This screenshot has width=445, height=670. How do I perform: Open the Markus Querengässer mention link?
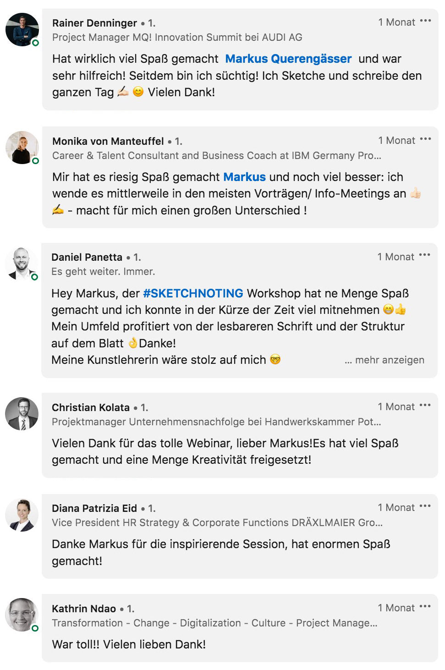pyautogui.click(x=288, y=59)
